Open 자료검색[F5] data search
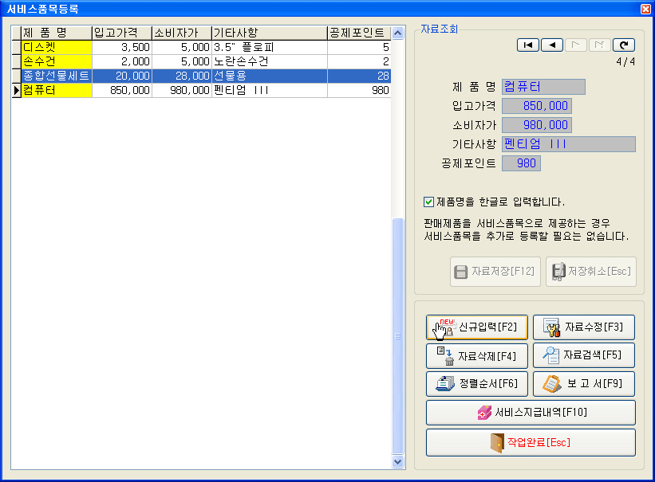The image size is (655, 482). click(584, 356)
